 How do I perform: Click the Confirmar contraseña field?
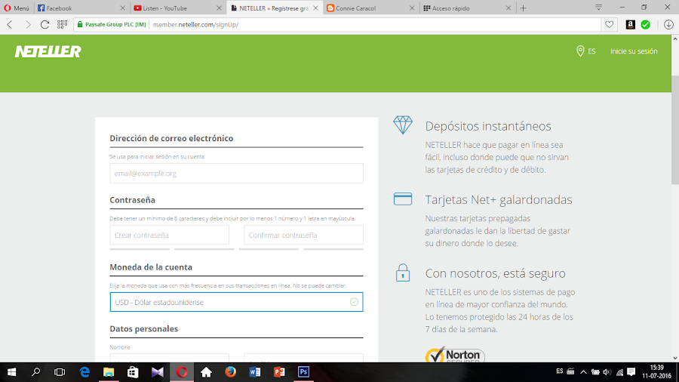pyautogui.click(x=303, y=236)
